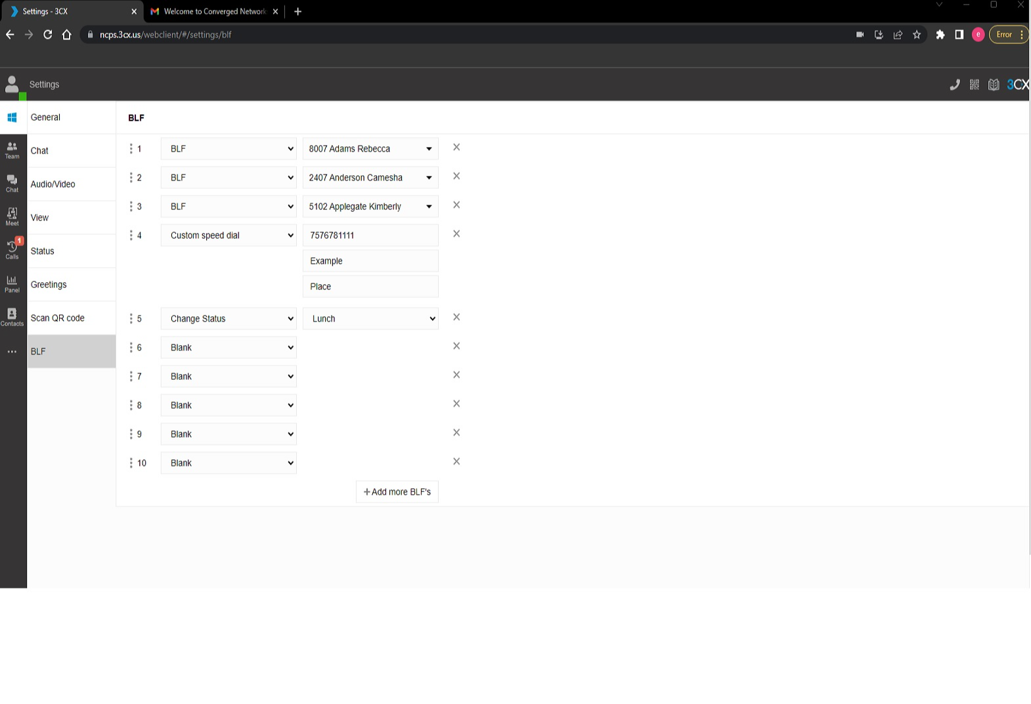Open browser extensions puzzle icon
Screen dimensions: 1031x704
tap(940, 35)
